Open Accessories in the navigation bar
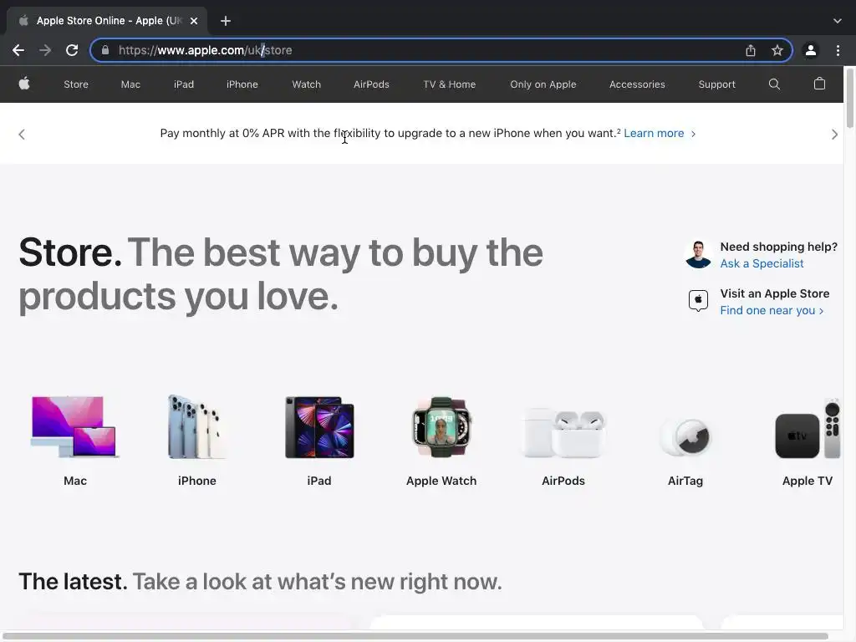This screenshot has width=856, height=642. pos(637,84)
